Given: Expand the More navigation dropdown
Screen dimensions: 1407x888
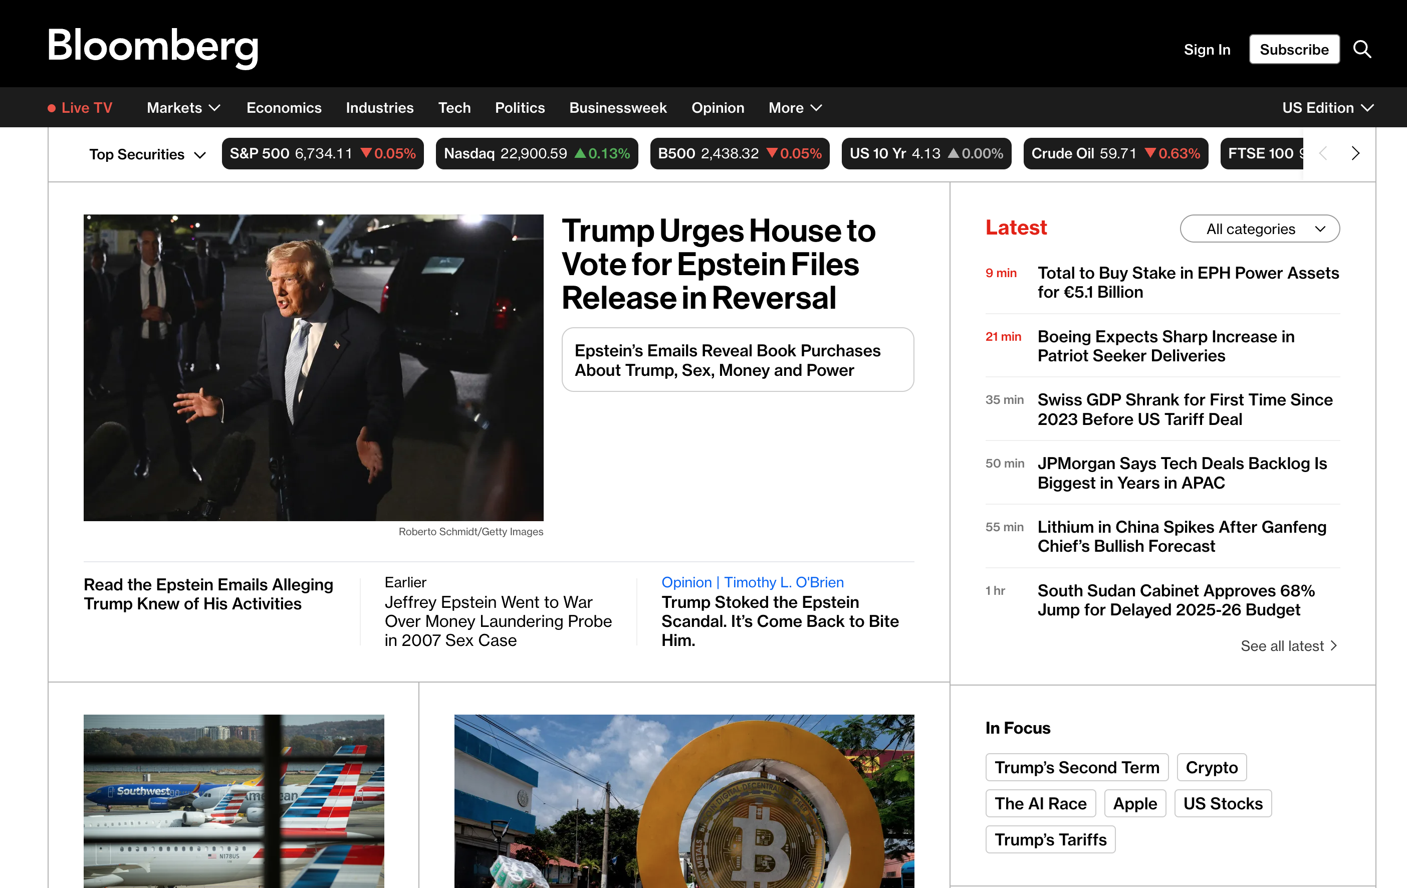Looking at the screenshot, I should pyautogui.click(x=794, y=108).
